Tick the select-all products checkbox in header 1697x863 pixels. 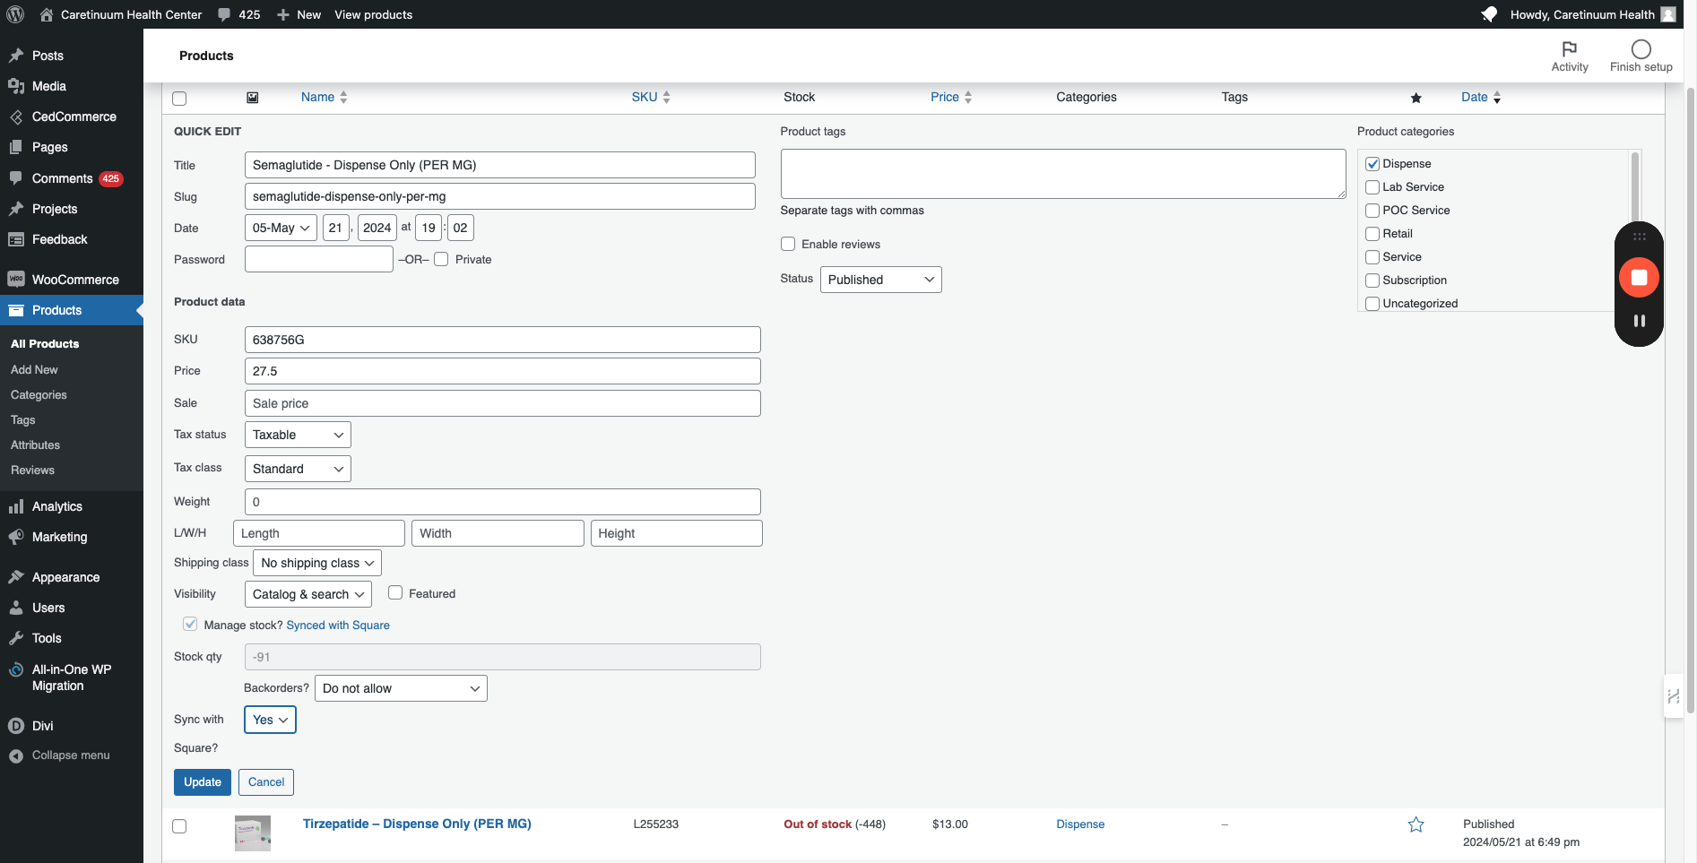pos(179,99)
